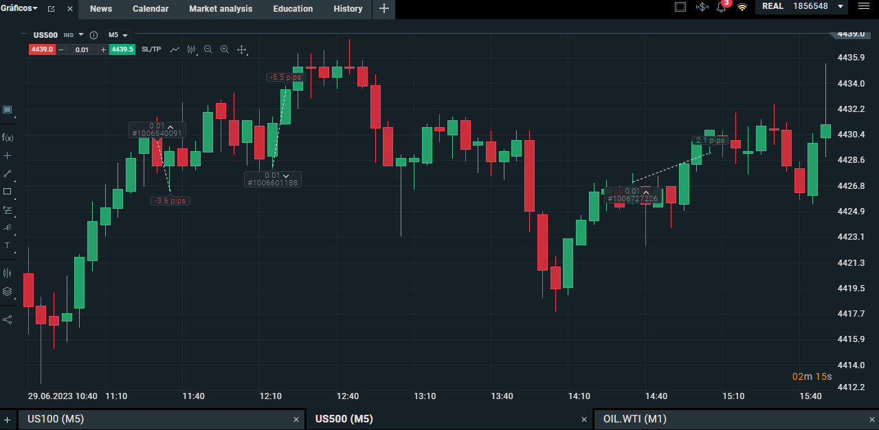Zoom out the chart

208,49
